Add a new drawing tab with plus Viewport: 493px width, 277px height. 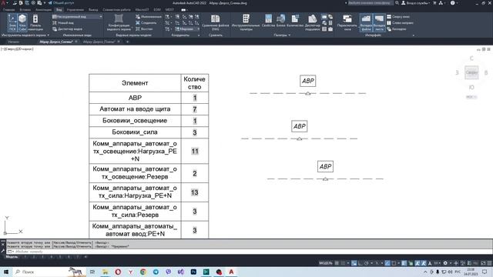[127, 42]
